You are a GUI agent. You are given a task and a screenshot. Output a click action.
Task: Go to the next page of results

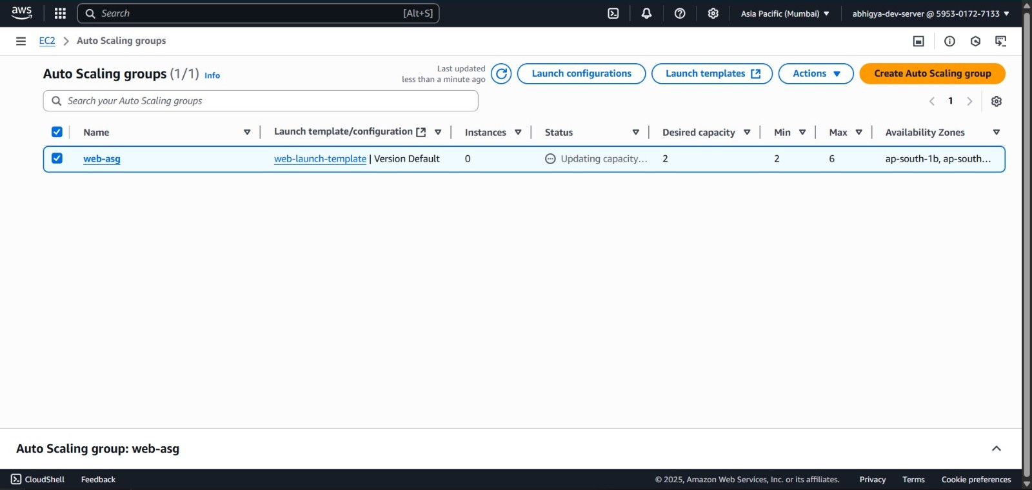tap(969, 101)
